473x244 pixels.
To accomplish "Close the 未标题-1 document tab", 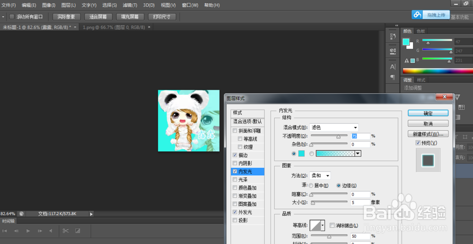I will (x=75, y=27).
